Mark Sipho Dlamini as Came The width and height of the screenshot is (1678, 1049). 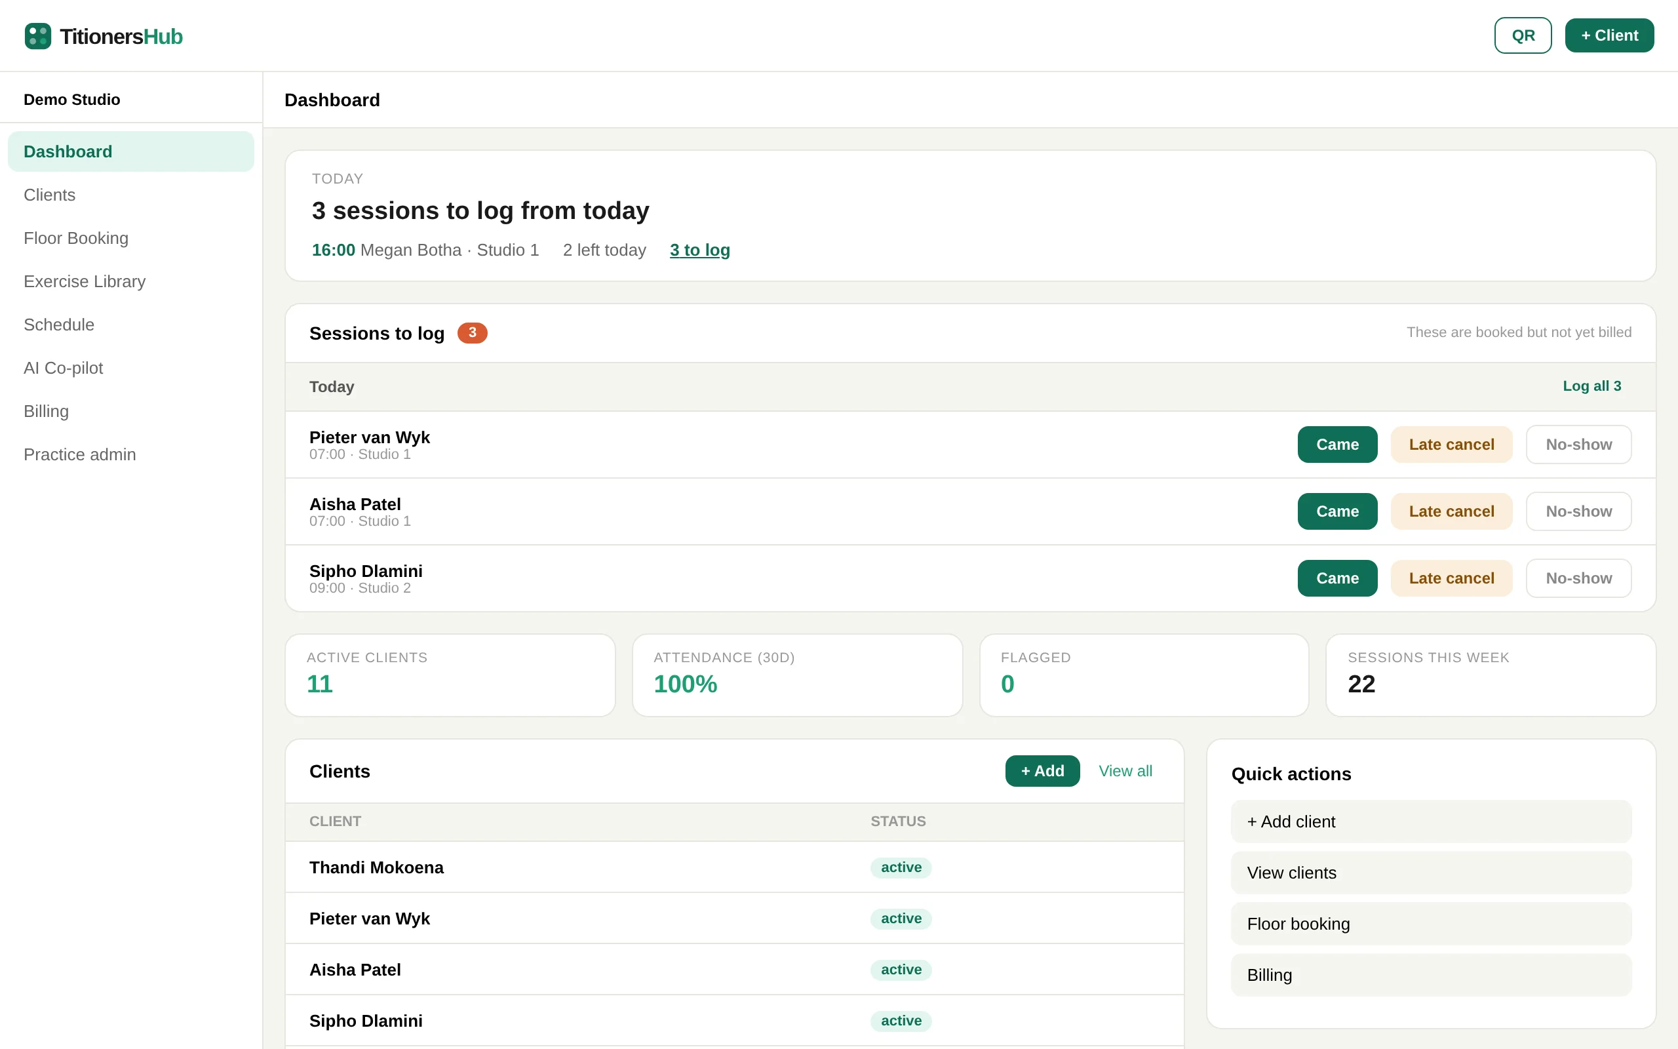click(1338, 578)
